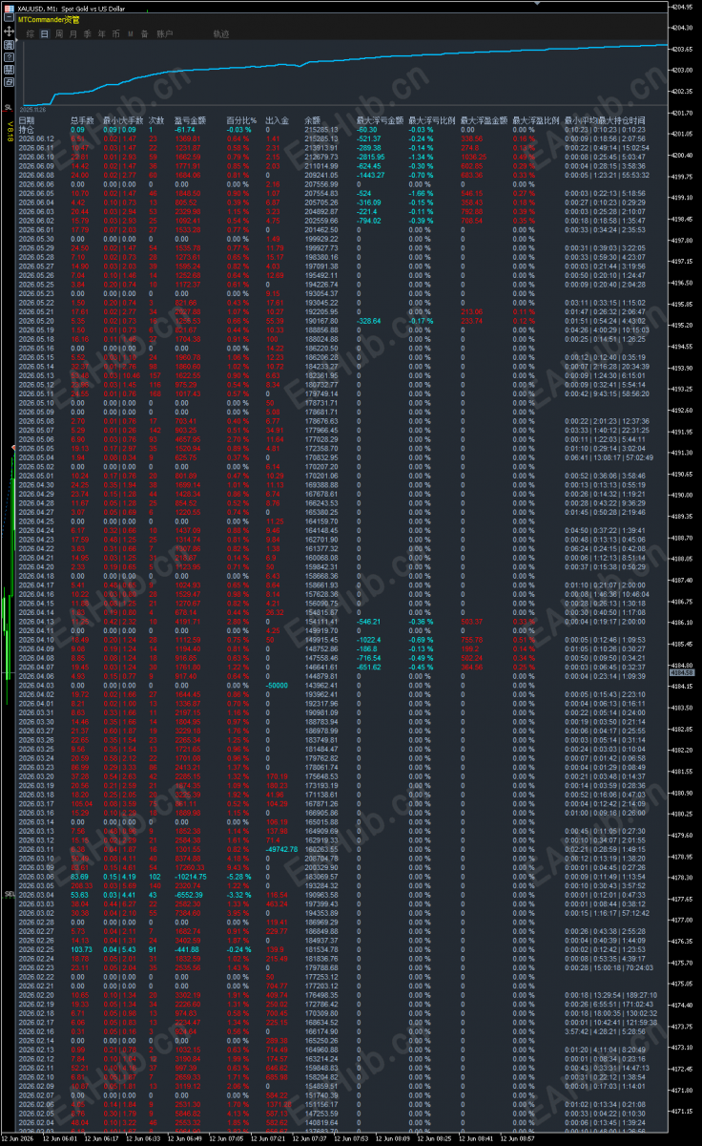Viewport: 702px width, 1146px height.
Task: Select the 周 weekly tab
Action: (59, 33)
